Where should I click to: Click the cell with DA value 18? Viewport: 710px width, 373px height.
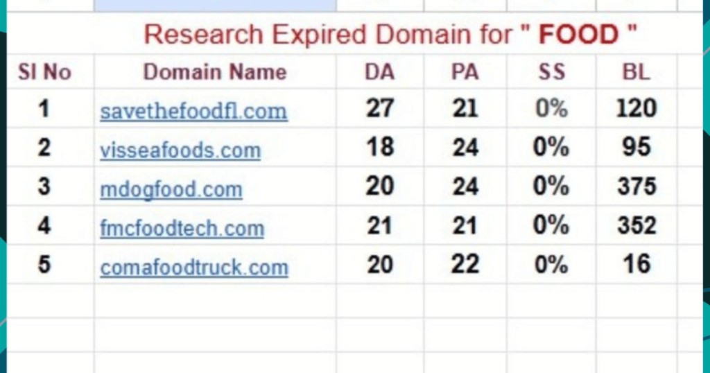[x=379, y=148]
